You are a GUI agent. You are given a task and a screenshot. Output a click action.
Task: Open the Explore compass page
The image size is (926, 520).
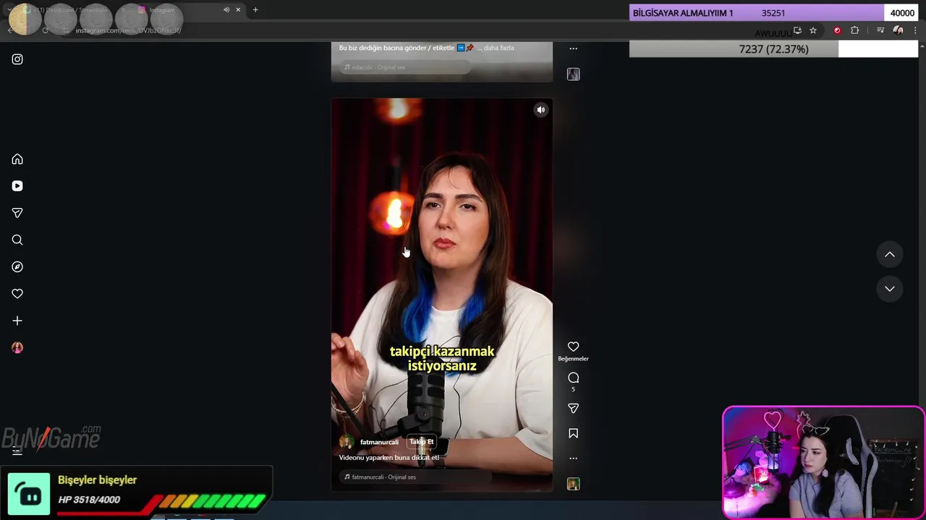click(x=17, y=266)
